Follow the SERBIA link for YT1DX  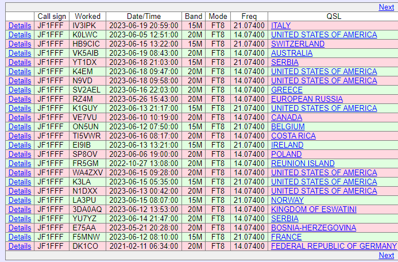(285, 63)
